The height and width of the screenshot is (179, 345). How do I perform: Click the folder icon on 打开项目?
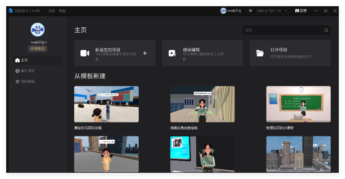tap(260, 53)
